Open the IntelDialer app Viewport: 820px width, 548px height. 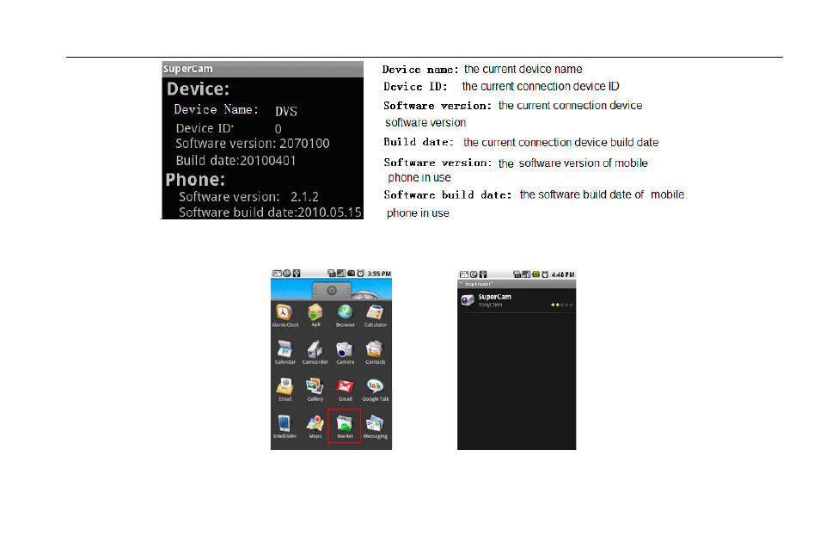click(285, 427)
